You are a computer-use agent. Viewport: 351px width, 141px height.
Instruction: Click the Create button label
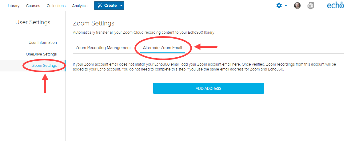pyautogui.click(x=110, y=6)
